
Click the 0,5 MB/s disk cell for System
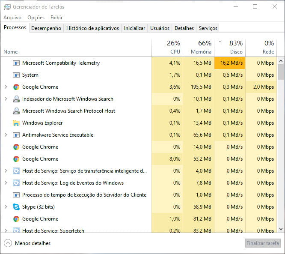point(230,75)
